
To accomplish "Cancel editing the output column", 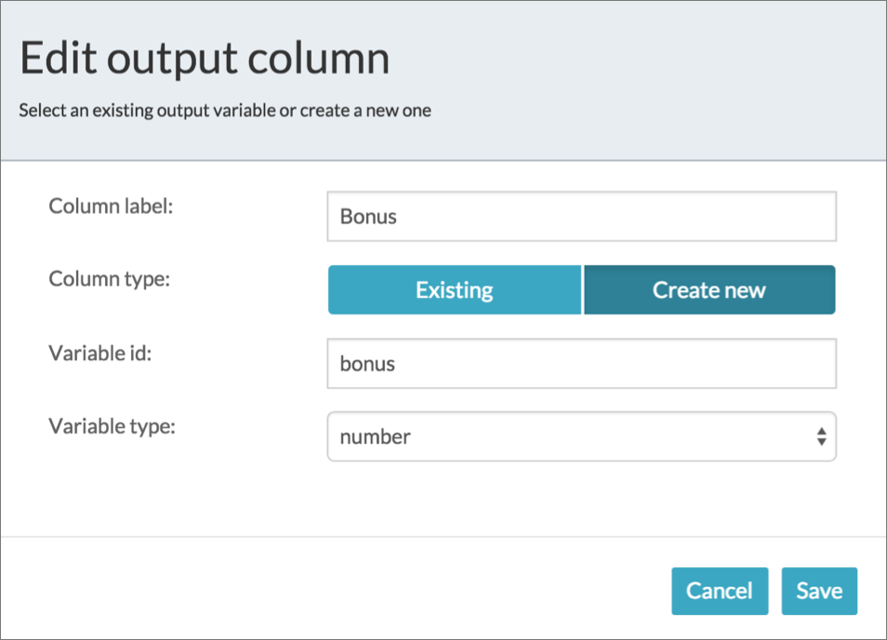I will click(x=720, y=591).
